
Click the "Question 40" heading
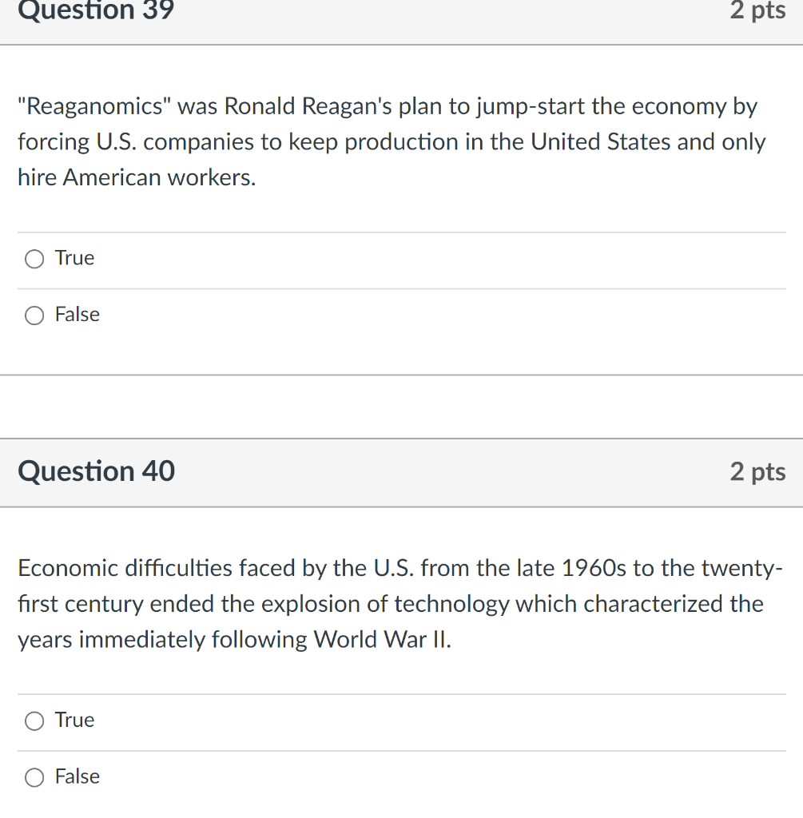point(96,471)
